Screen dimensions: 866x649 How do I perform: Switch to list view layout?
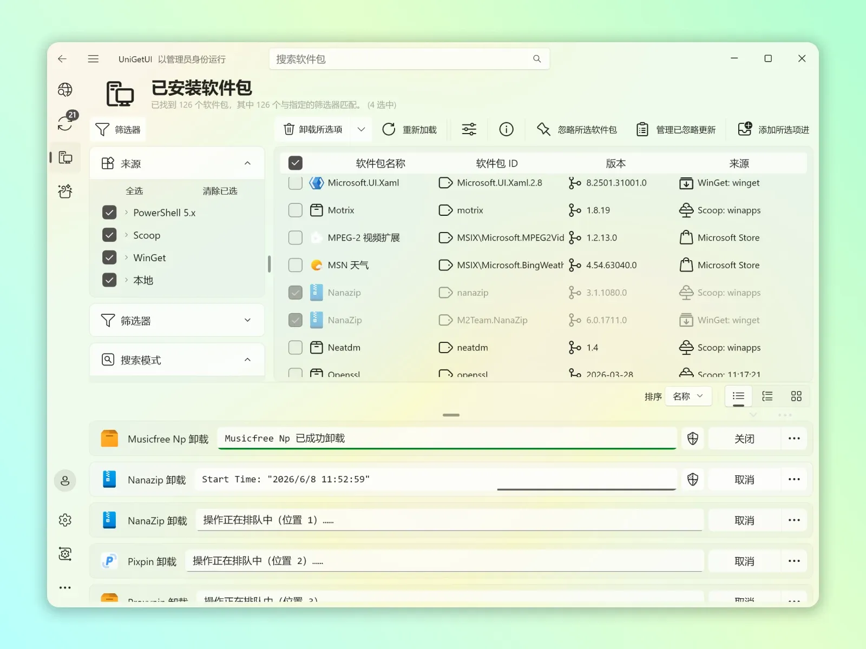[738, 396]
